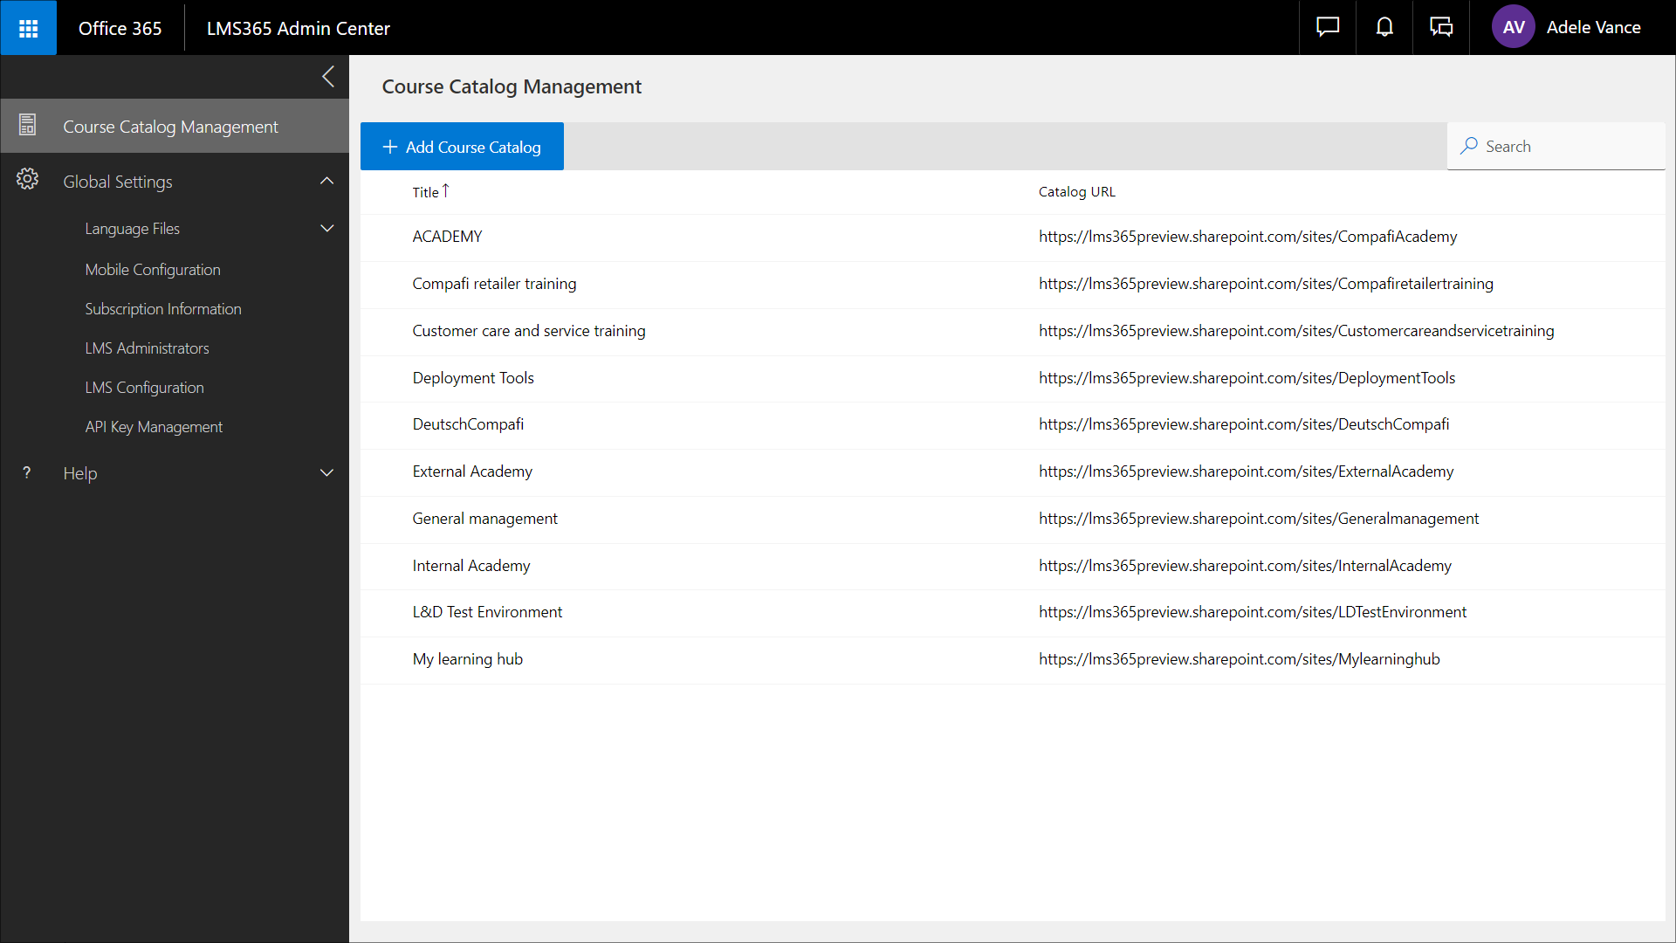Click the Global Settings gear icon
This screenshot has height=943, width=1676.
tap(28, 180)
